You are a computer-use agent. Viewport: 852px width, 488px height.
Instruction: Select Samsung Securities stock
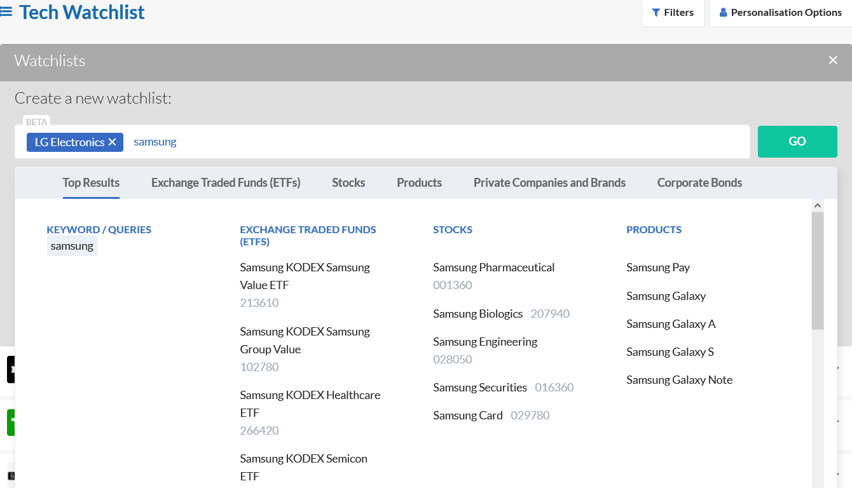[x=480, y=388]
